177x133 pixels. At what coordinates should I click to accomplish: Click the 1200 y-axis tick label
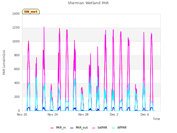click(16, 28)
